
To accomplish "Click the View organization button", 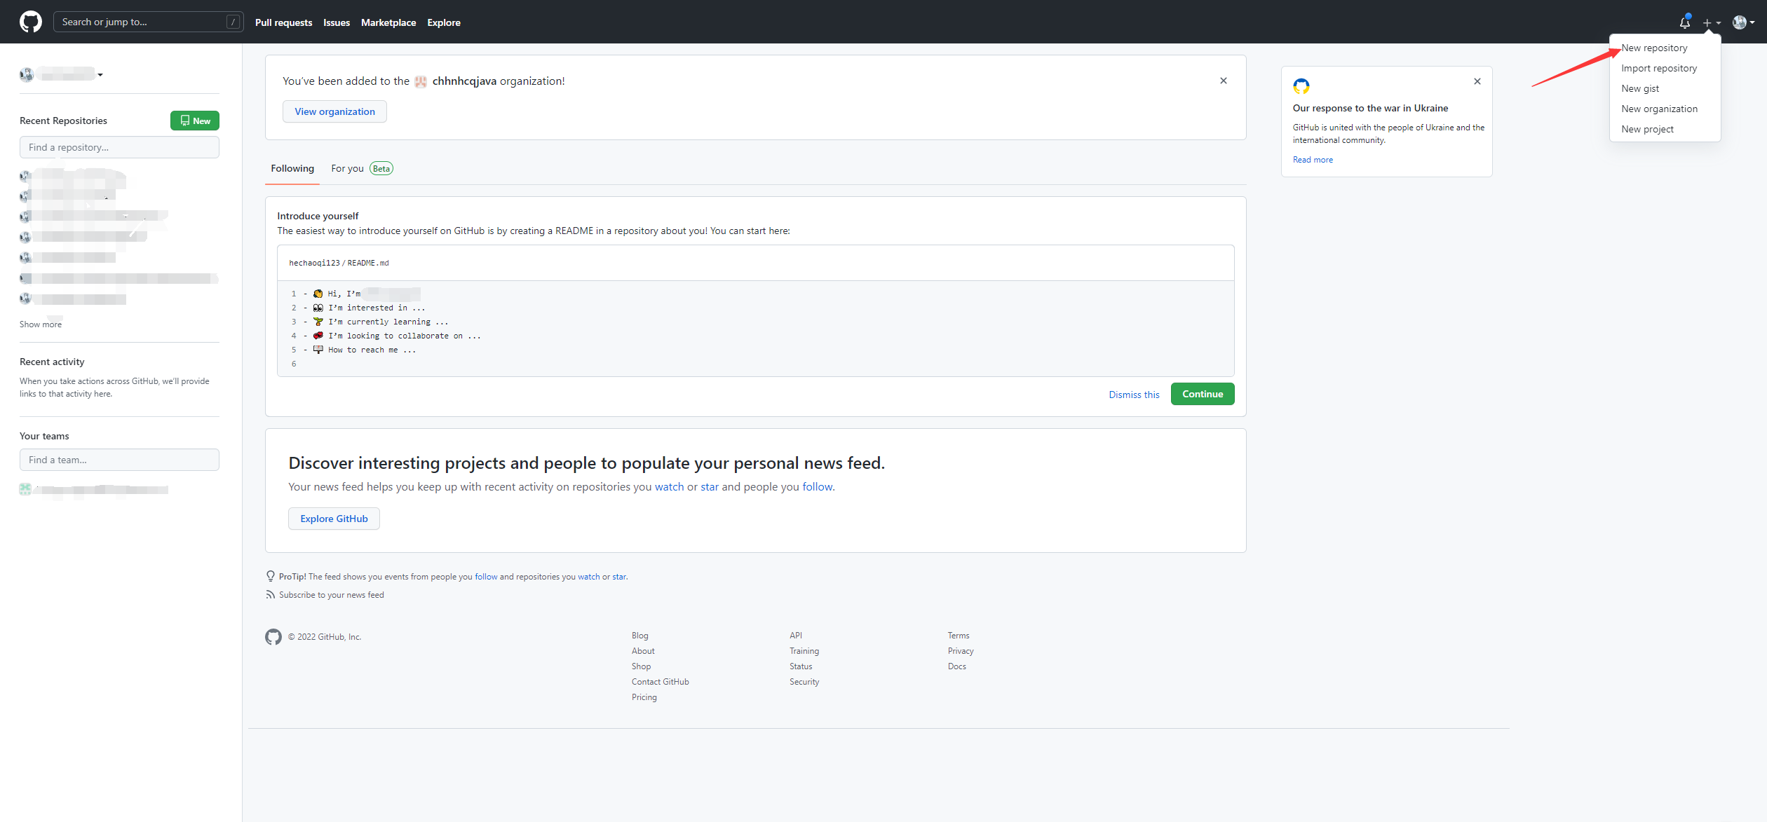I will click(334, 111).
